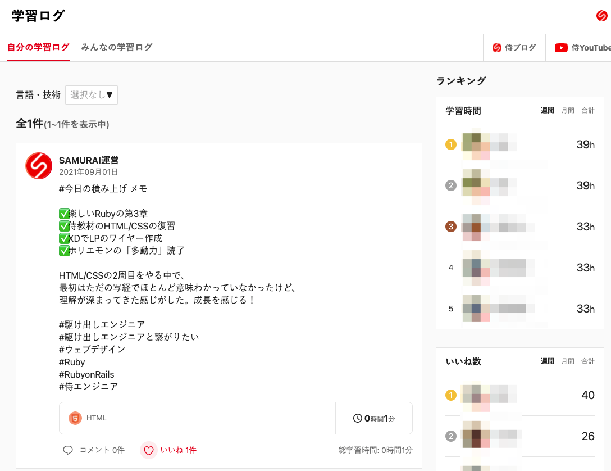Image resolution: width=611 pixels, height=471 pixels.
Task: Click いいね 1件 below the post
Action: [179, 450]
